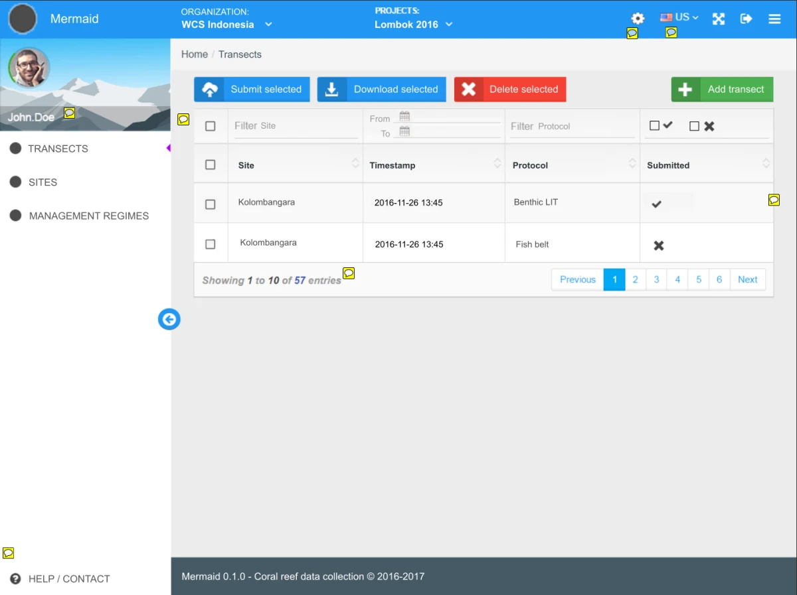
Task: Click Submit selected button
Action: coord(252,90)
